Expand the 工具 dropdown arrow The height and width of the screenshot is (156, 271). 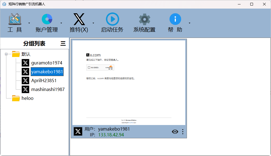(29, 23)
